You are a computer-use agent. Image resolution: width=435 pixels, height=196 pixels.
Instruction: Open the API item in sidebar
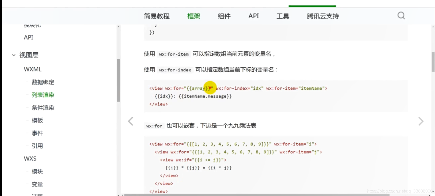(28, 37)
